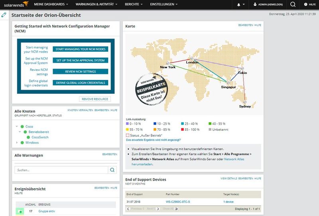Click the Windows green status icon
This screenshot has height=216, width=319.
[x=22, y=143]
